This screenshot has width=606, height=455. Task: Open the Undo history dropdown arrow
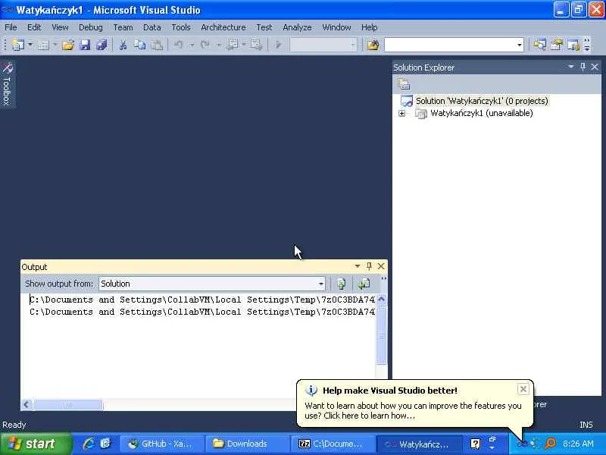click(x=192, y=45)
